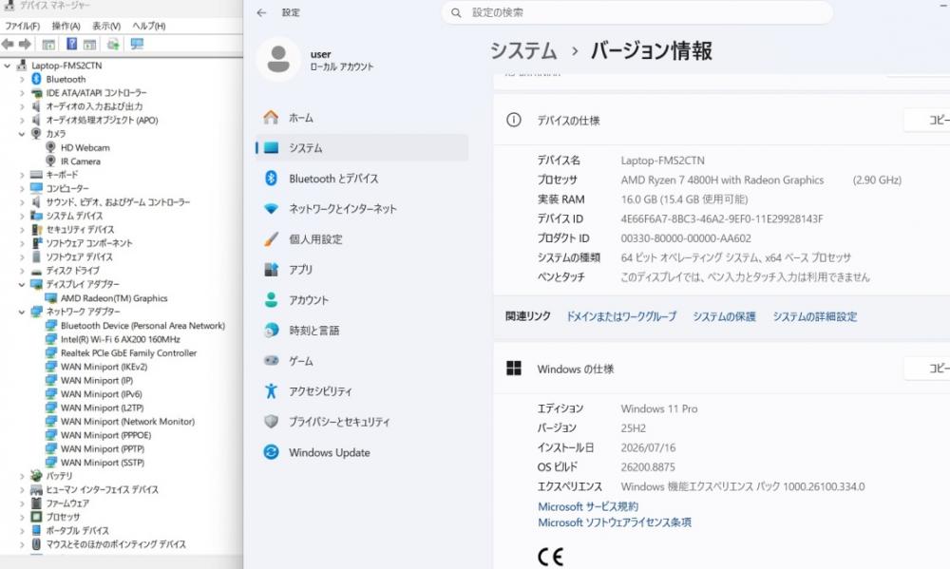Expand the バッテリ category arrow

(22, 476)
